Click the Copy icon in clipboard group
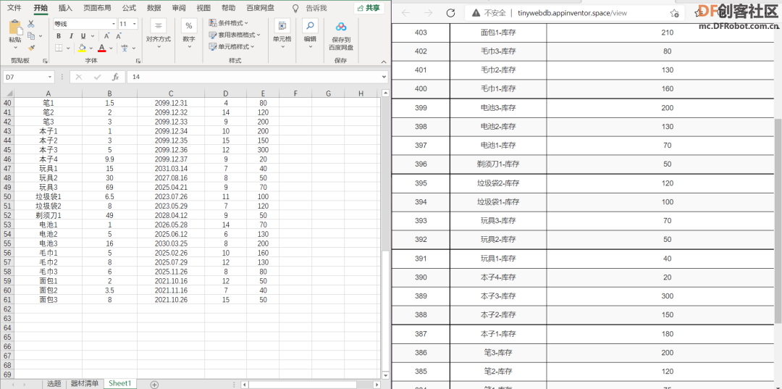Image resolution: width=782 pixels, height=389 pixels. pyautogui.click(x=31, y=36)
